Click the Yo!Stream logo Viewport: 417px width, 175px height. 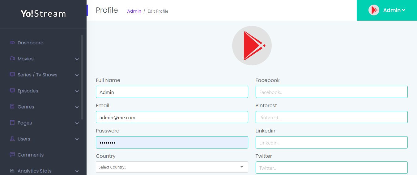(x=43, y=14)
